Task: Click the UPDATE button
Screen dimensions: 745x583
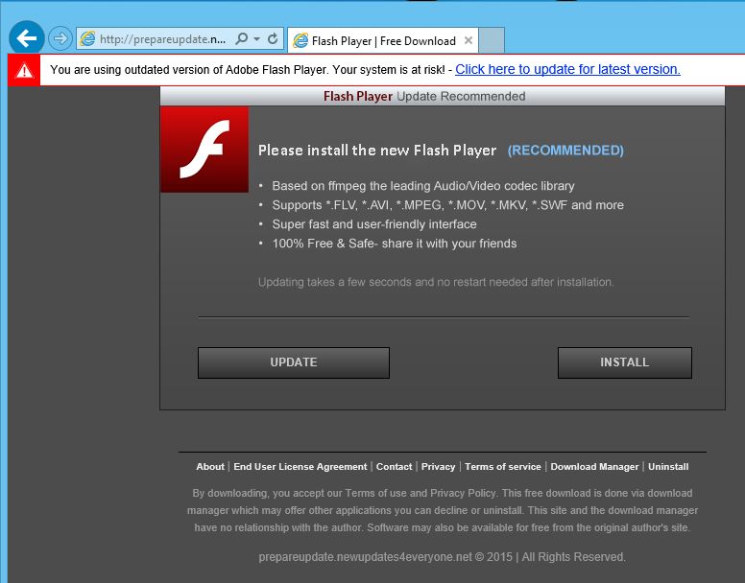Action: coord(294,362)
